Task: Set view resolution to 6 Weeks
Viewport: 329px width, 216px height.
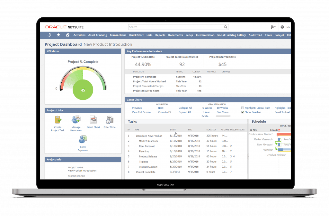Action: tap(207, 108)
